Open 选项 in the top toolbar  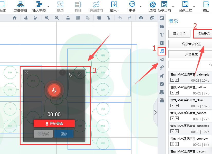[153, 7]
